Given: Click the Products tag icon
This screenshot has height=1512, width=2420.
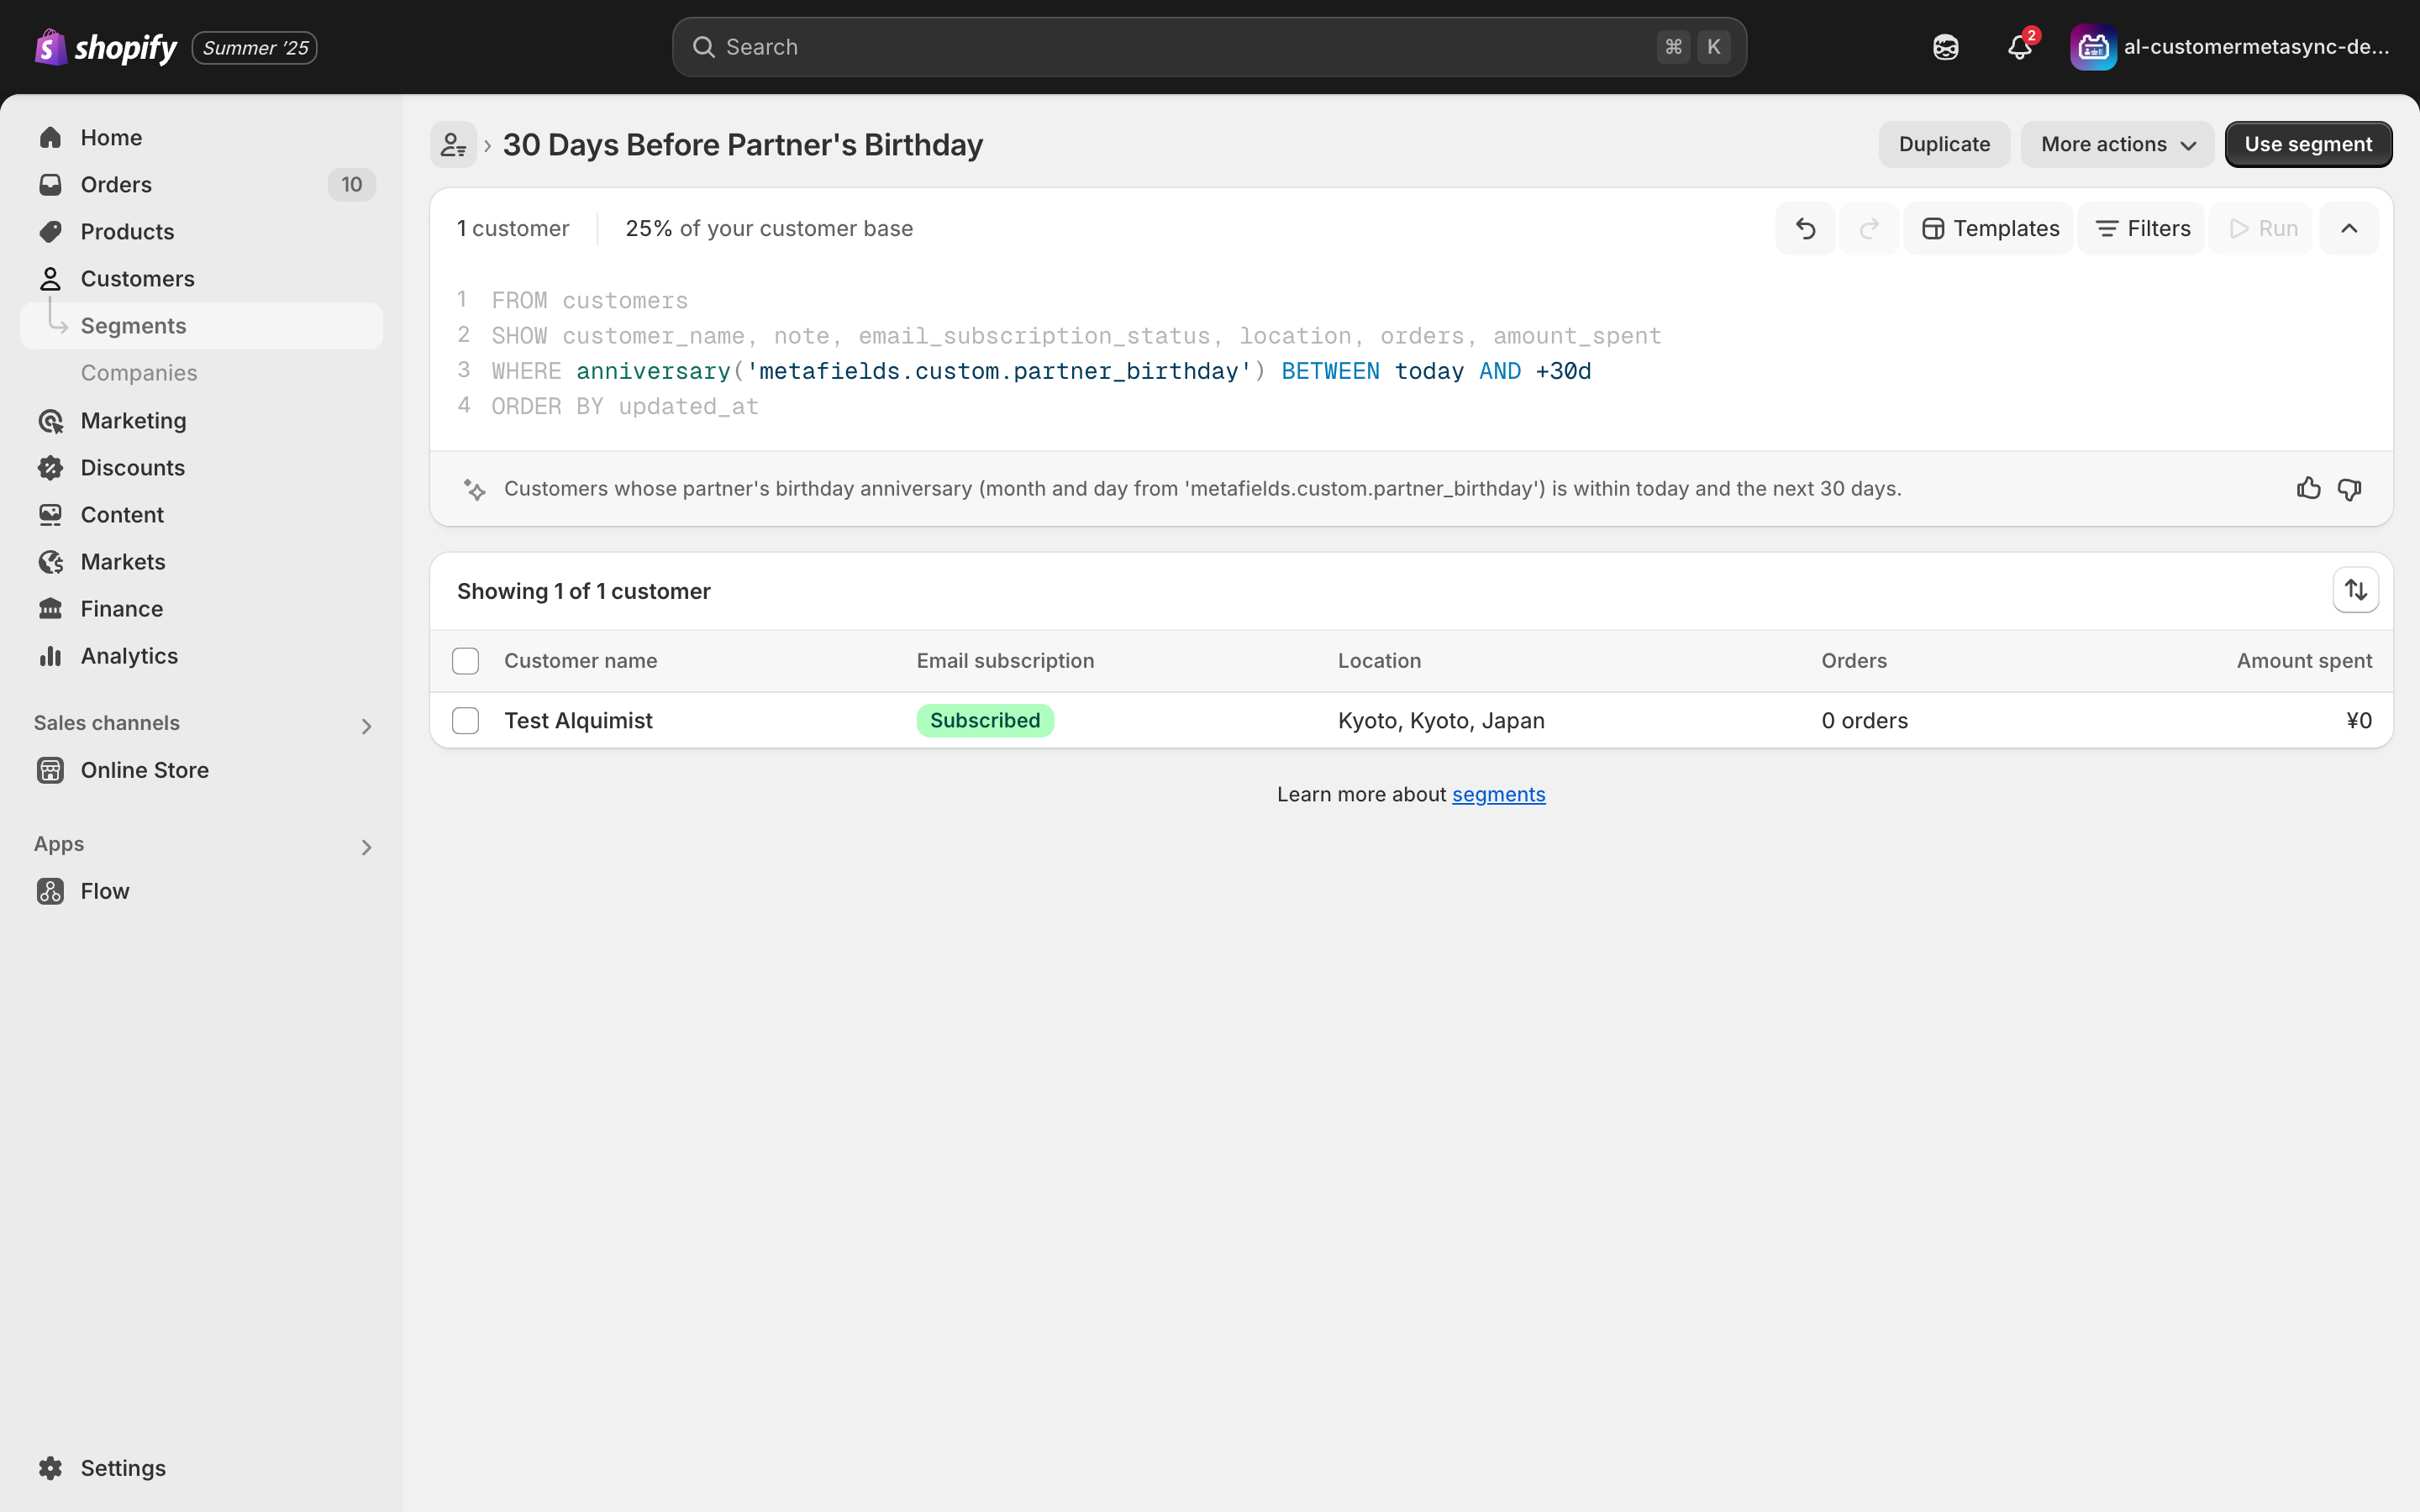Looking at the screenshot, I should pyautogui.click(x=50, y=231).
